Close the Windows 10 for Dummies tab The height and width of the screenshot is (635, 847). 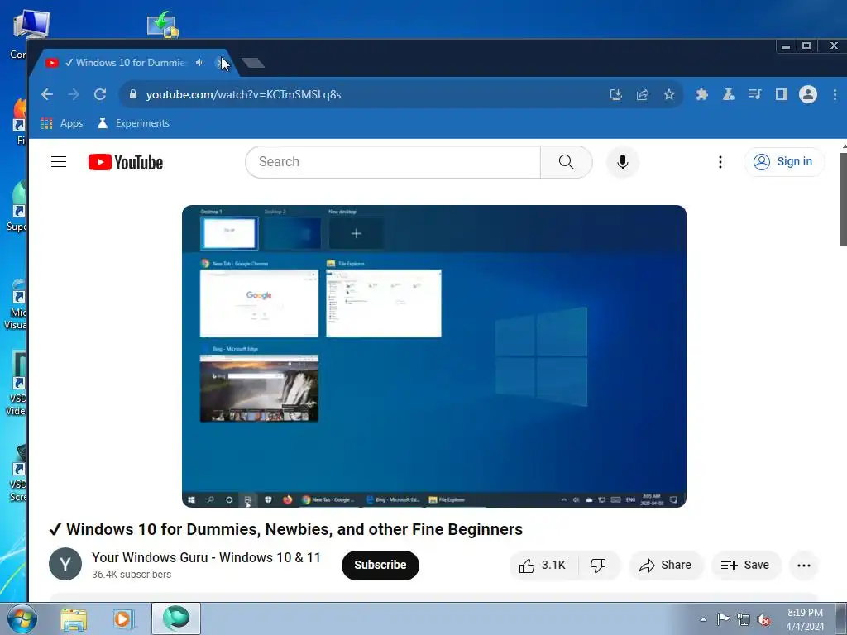(x=221, y=63)
